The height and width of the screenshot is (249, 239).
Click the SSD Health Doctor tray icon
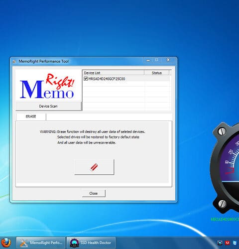tap(220, 243)
